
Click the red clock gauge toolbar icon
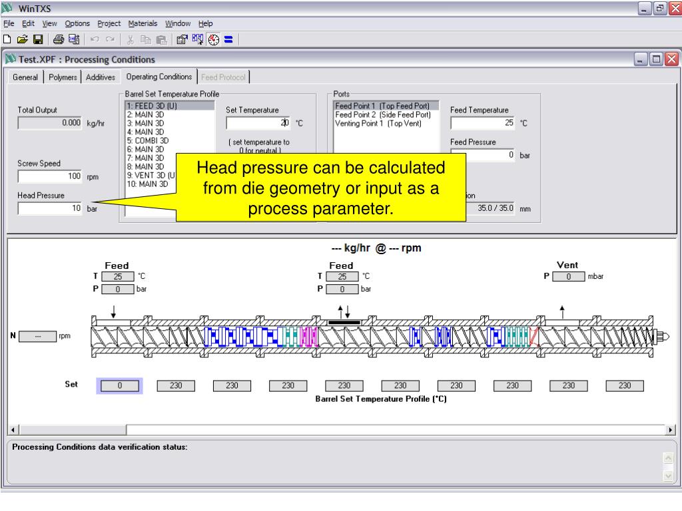click(213, 39)
